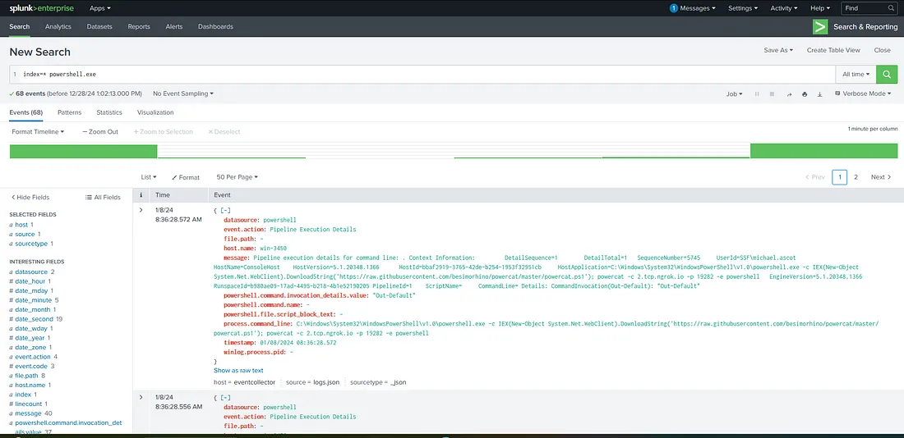The width and height of the screenshot is (904, 438).
Task: Click Next page link
Action: tap(881, 177)
